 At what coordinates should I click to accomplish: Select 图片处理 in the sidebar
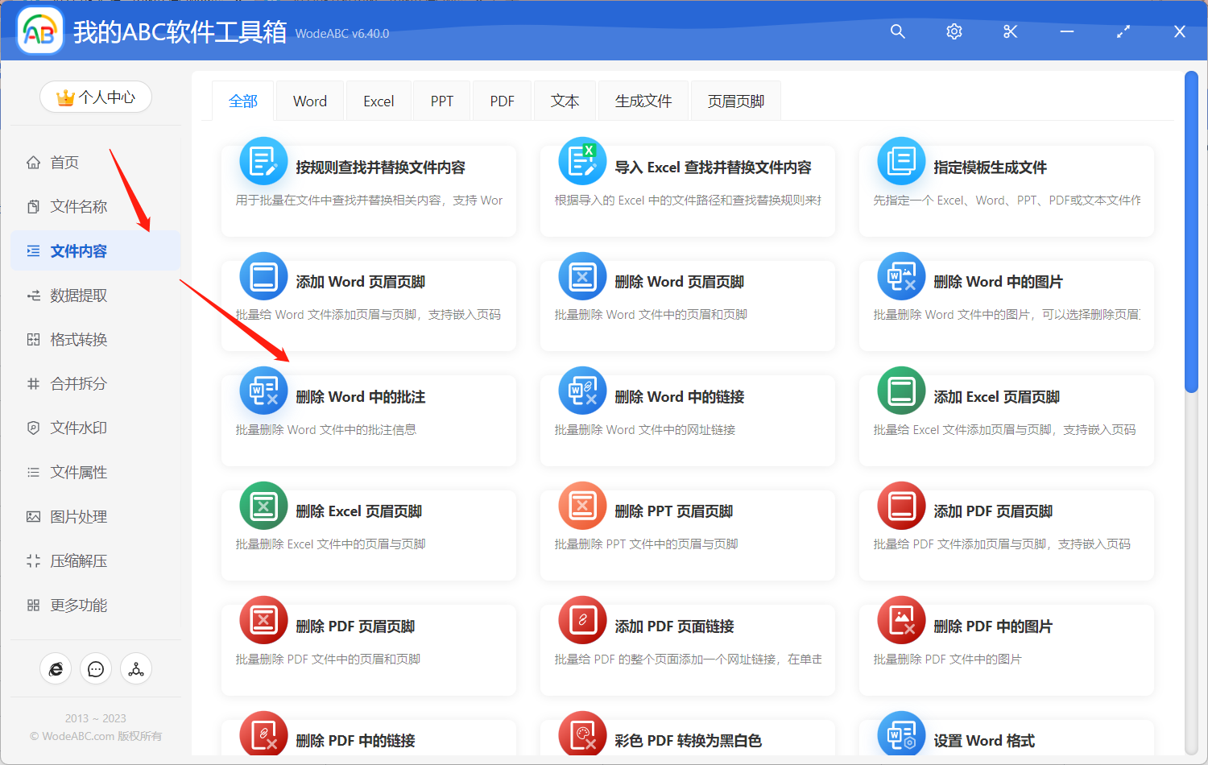pos(72,516)
